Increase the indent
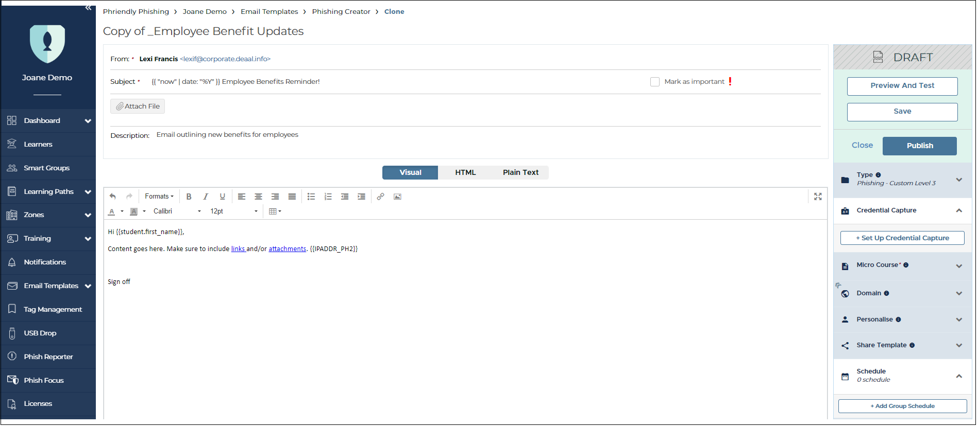The height and width of the screenshot is (427, 978). point(362,197)
